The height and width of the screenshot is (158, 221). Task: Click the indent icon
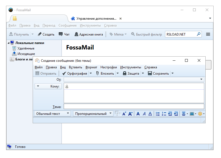click(x=176, y=114)
